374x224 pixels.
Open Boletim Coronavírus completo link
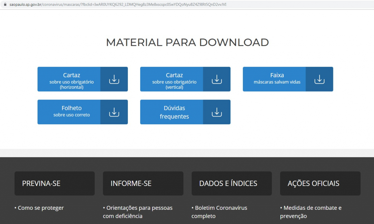[219, 212]
